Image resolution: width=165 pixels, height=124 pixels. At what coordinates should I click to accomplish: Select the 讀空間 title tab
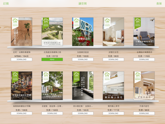pos(82,4)
